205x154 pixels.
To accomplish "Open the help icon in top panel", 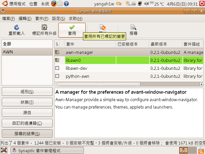I will tap(66, 4).
